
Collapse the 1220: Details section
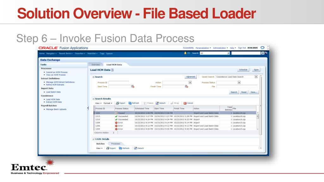[93, 139]
